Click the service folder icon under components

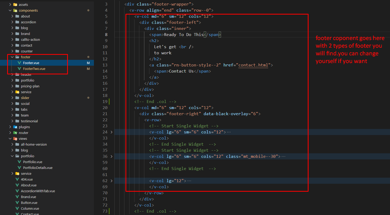tap(17, 92)
